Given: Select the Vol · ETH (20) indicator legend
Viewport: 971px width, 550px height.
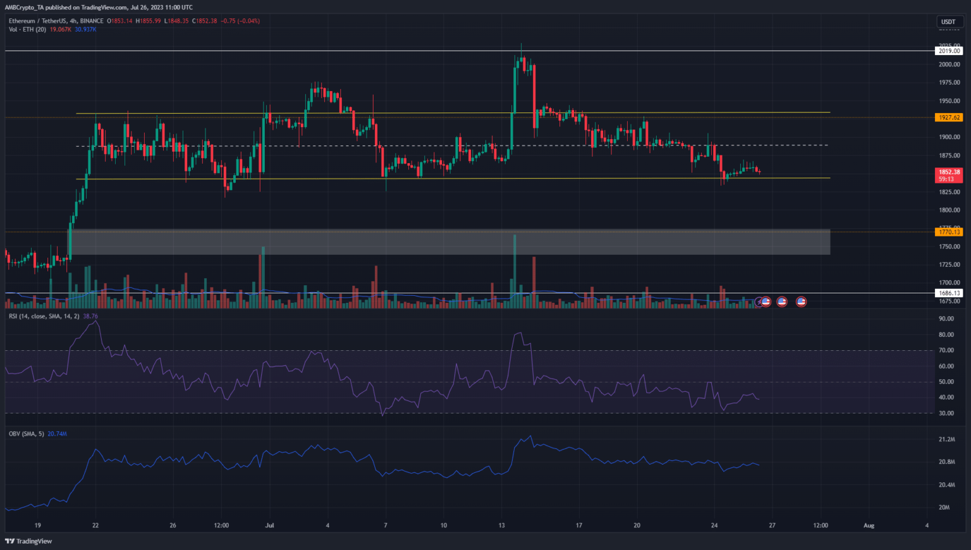Looking at the screenshot, I should pyautogui.click(x=27, y=30).
